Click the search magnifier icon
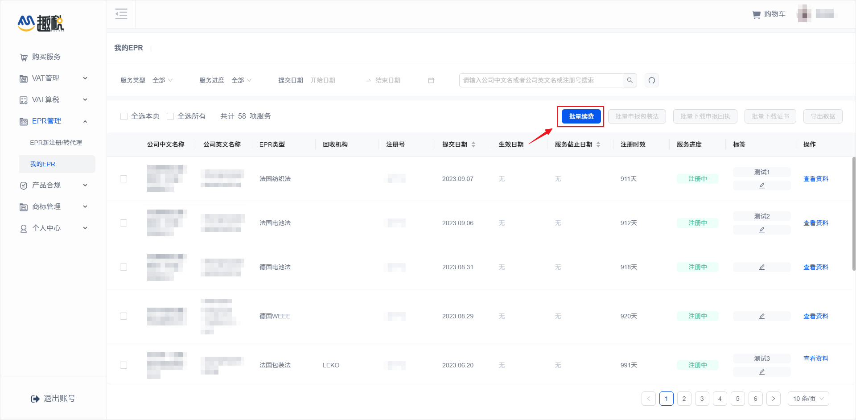Image resolution: width=856 pixels, height=420 pixels. click(630, 80)
